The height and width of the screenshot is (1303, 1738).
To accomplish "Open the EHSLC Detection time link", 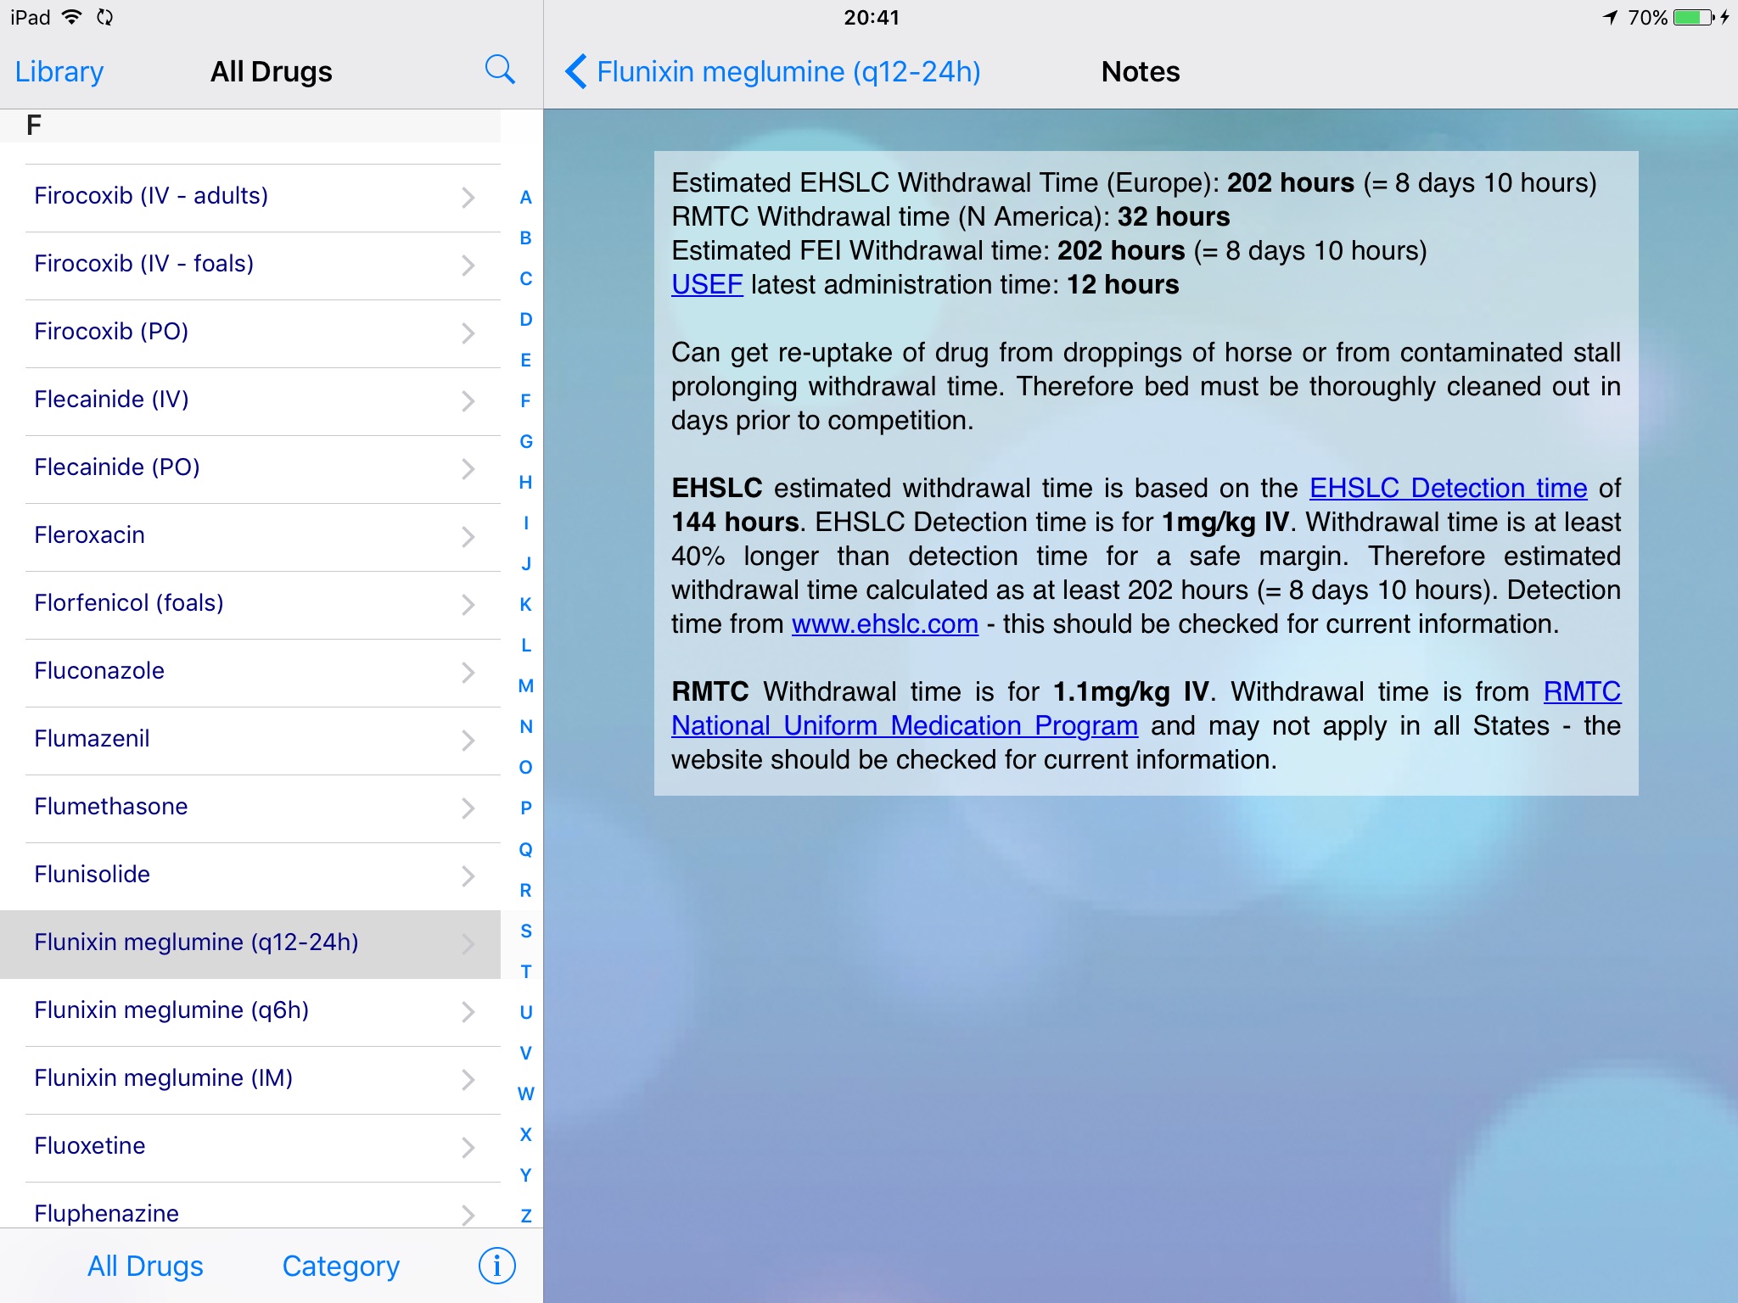I will pos(1448,488).
